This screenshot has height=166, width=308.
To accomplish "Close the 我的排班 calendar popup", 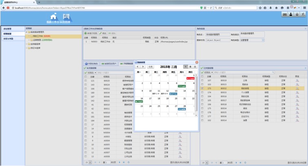I will 197,62.
